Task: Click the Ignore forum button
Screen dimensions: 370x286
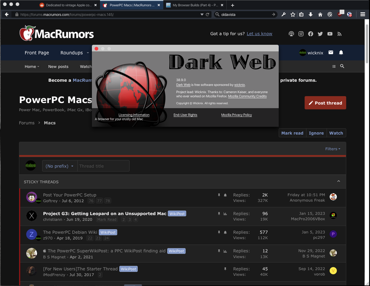Action: [x=316, y=133]
